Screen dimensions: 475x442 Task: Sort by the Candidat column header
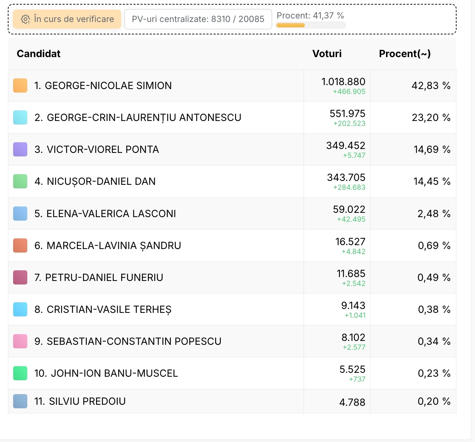[x=39, y=54]
